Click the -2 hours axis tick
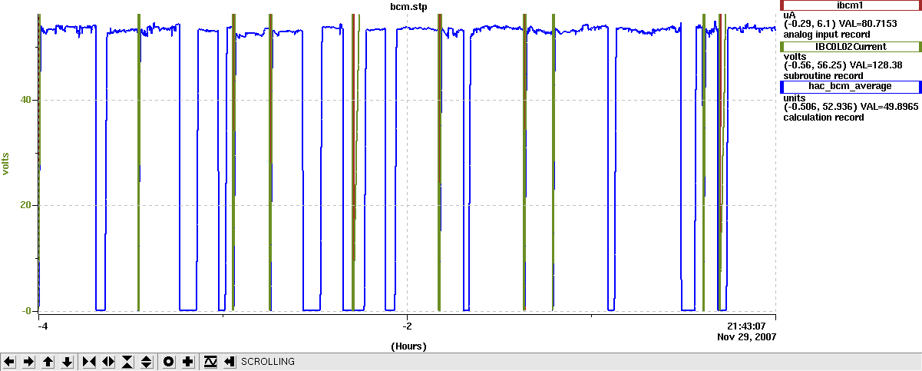Screen dimensions: 922x371 (408, 326)
